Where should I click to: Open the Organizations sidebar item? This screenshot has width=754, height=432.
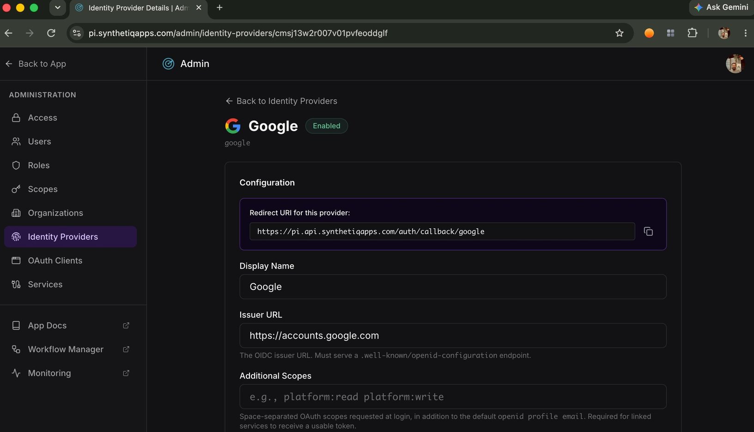(70, 213)
